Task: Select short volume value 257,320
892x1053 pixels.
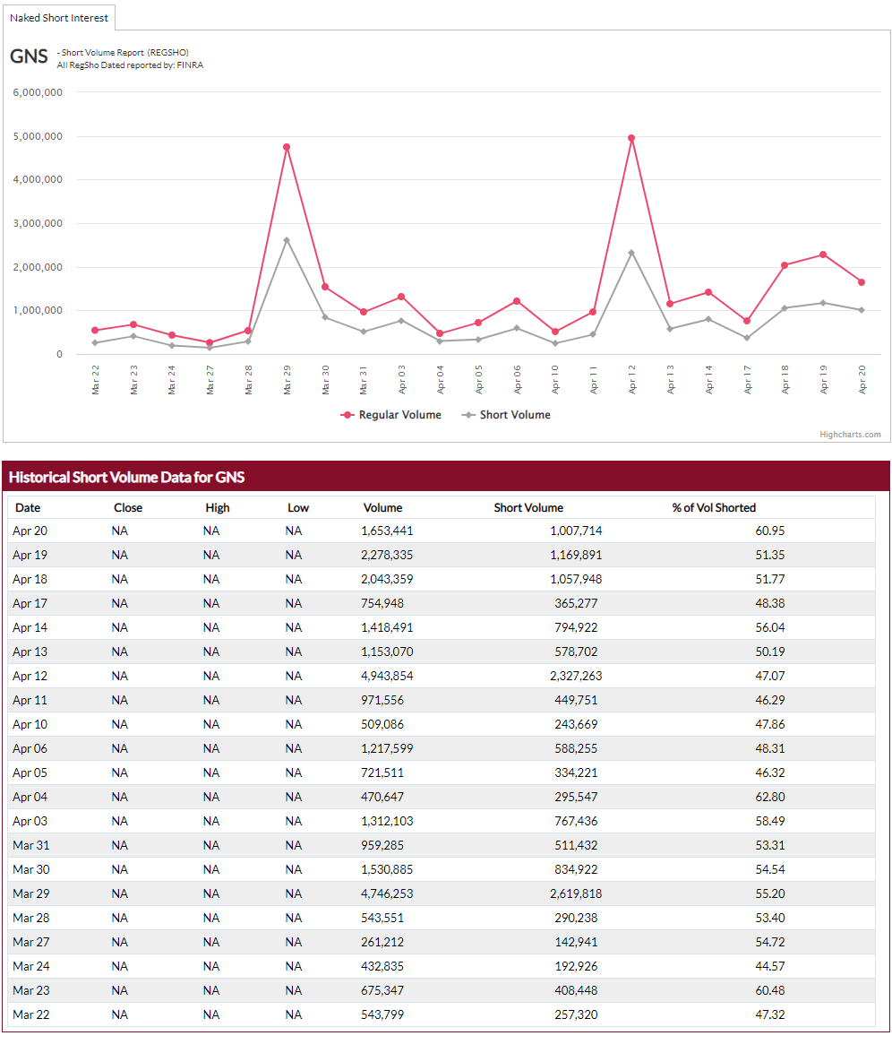Action: (x=576, y=1014)
